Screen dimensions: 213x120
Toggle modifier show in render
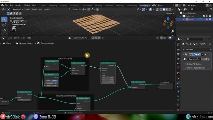199,55
